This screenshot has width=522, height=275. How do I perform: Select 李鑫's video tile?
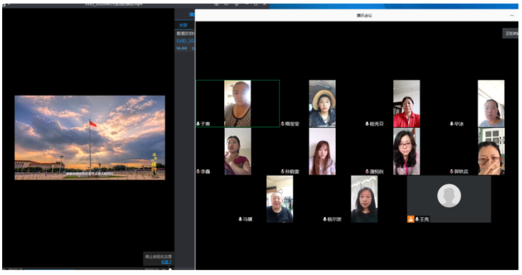click(238, 151)
